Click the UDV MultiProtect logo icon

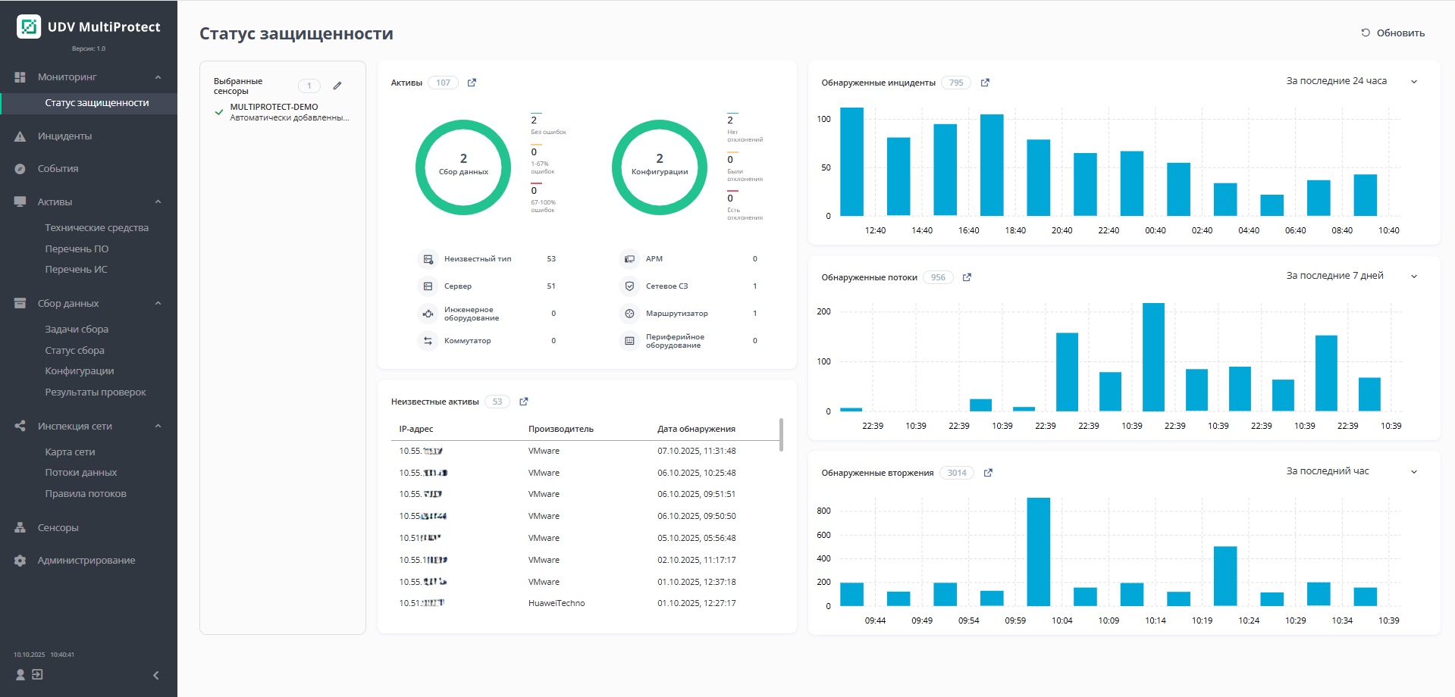(29, 27)
